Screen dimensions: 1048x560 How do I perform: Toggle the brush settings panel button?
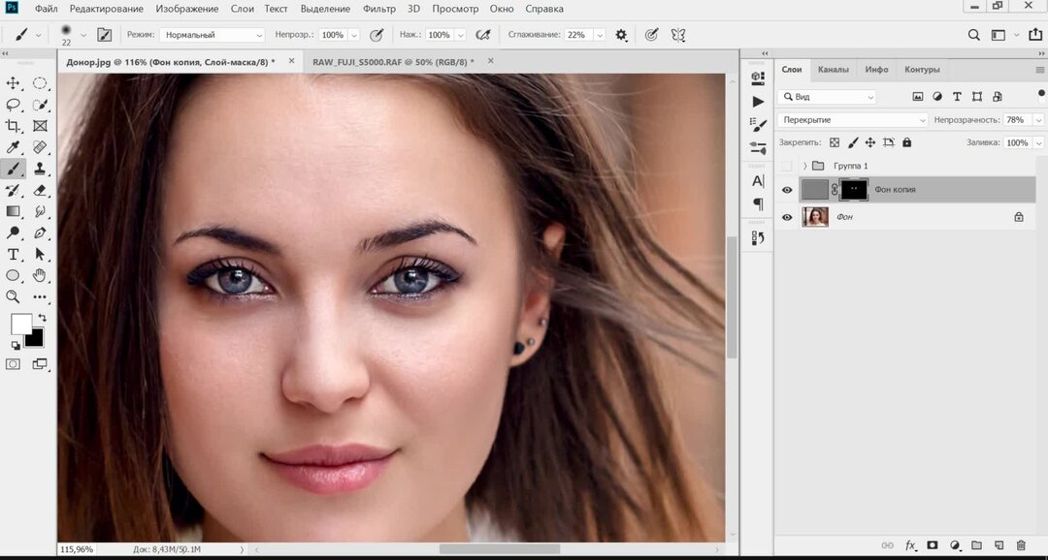point(104,35)
